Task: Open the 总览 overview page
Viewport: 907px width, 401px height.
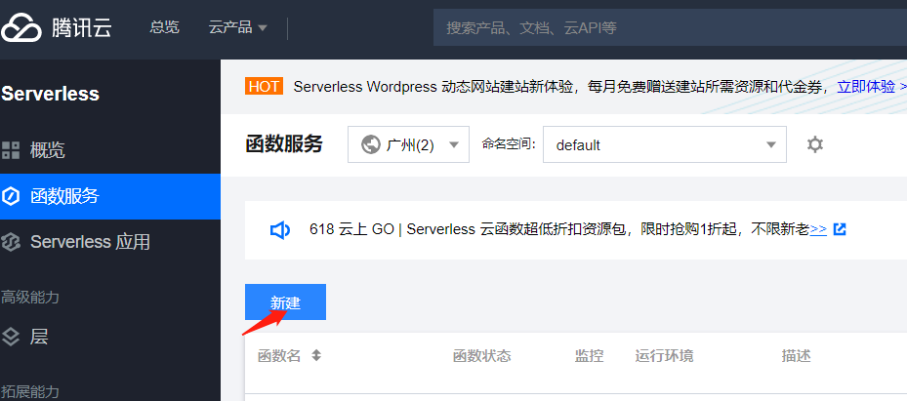Action: pyautogui.click(x=164, y=27)
